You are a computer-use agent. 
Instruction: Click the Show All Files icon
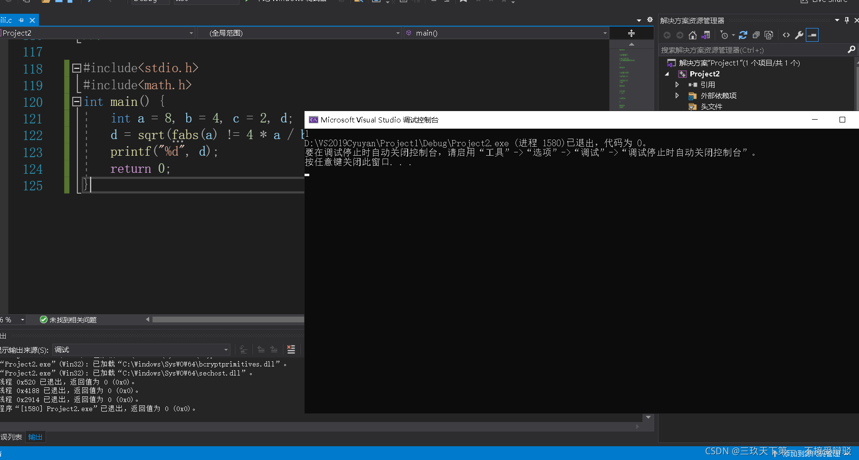pos(769,35)
